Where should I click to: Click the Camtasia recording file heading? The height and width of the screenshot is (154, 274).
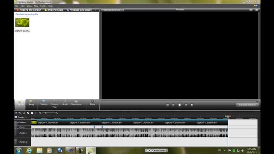point(27,14)
